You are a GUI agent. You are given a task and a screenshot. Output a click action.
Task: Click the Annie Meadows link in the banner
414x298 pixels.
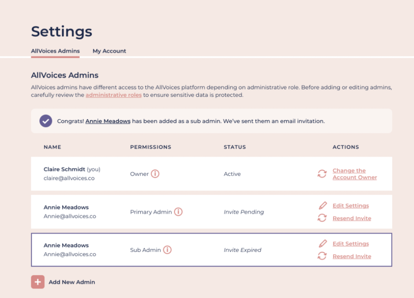pyautogui.click(x=108, y=121)
